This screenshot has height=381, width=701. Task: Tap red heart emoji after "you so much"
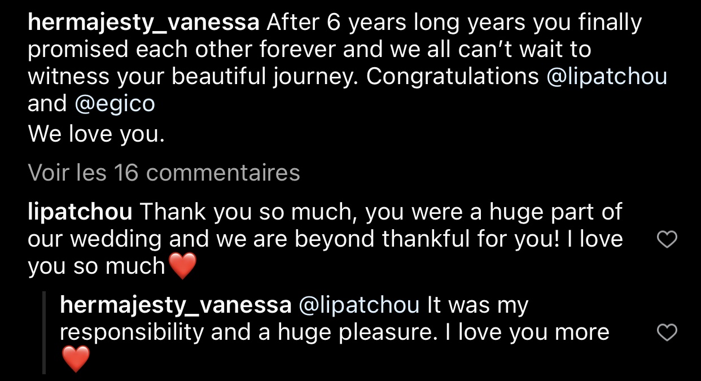(x=182, y=266)
